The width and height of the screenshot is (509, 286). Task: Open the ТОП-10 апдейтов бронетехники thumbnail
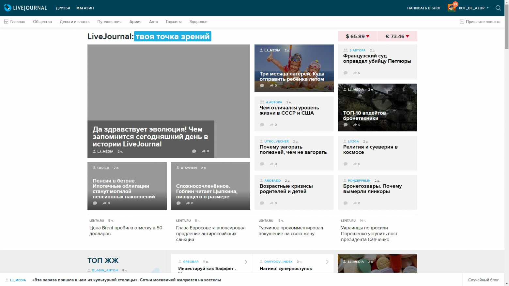click(378, 108)
